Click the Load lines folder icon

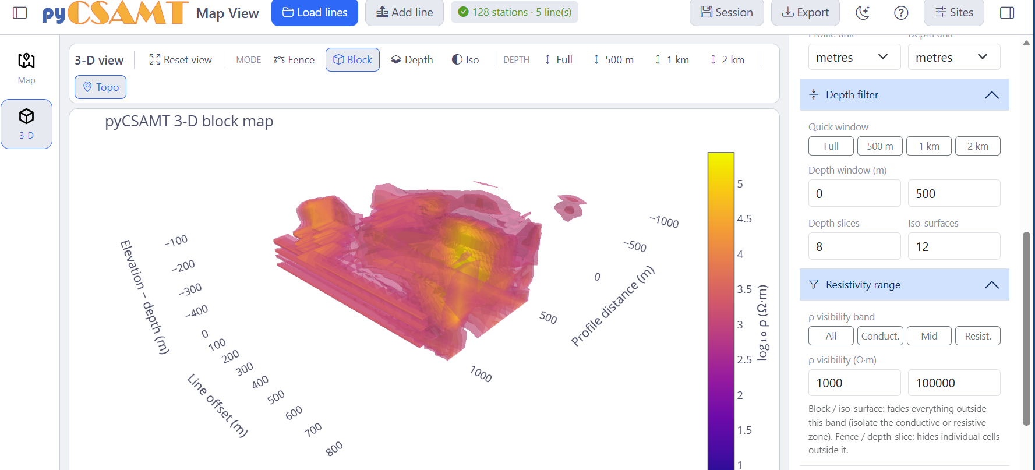click(288, 12)
